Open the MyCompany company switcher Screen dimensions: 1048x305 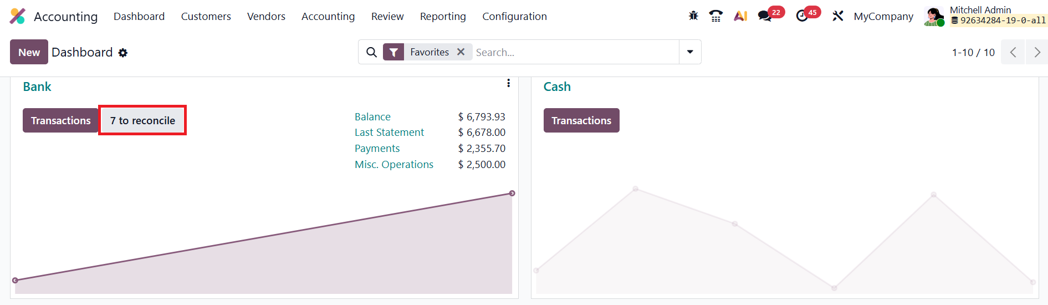[x=883, y=16]
